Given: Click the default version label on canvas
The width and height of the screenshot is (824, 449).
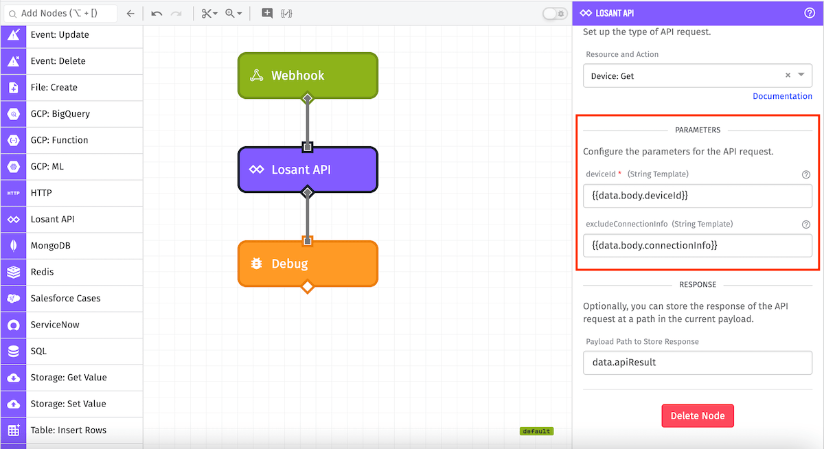Looking at the screenshot, I should (536, 431).
